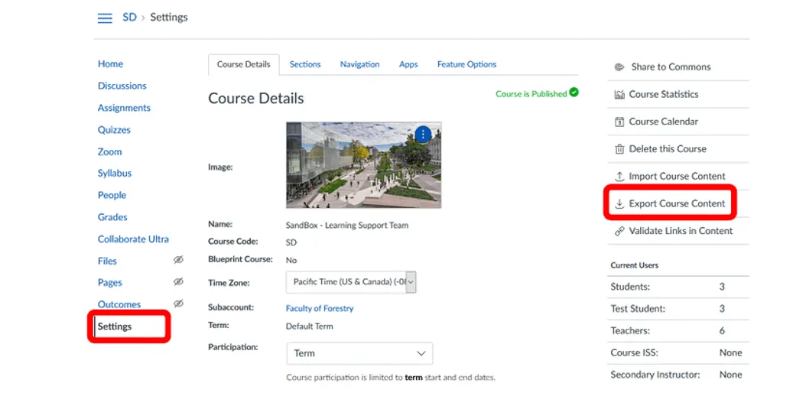Click the Faculty of Forestry subaccount link

tap(320, 309)
